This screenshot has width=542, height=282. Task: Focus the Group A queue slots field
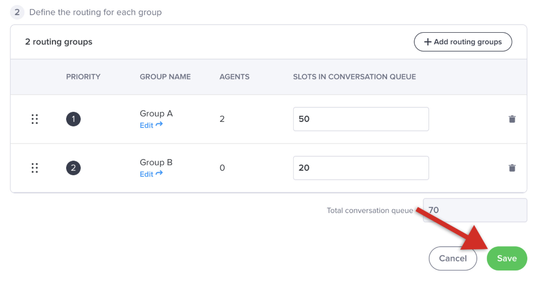coord(360,119)
